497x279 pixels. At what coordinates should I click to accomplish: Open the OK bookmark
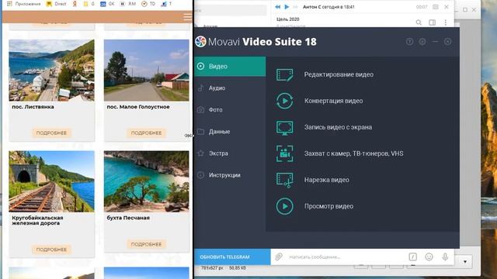pyautogui.click(x=107, y=4)
